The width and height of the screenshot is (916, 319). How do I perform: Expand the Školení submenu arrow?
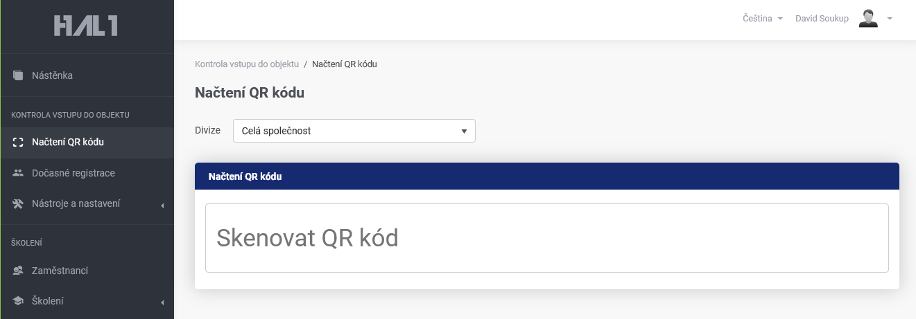coord(162,302)
